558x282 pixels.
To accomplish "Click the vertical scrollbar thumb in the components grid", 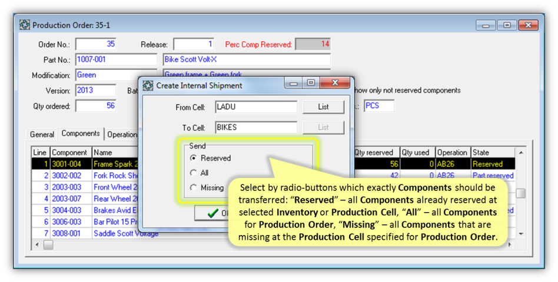I will [521, 193].
